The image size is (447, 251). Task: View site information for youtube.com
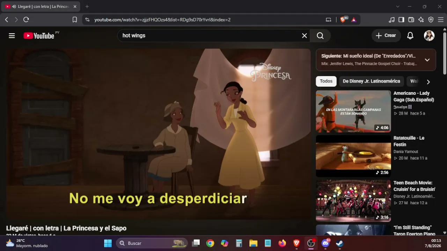(87, 20)
